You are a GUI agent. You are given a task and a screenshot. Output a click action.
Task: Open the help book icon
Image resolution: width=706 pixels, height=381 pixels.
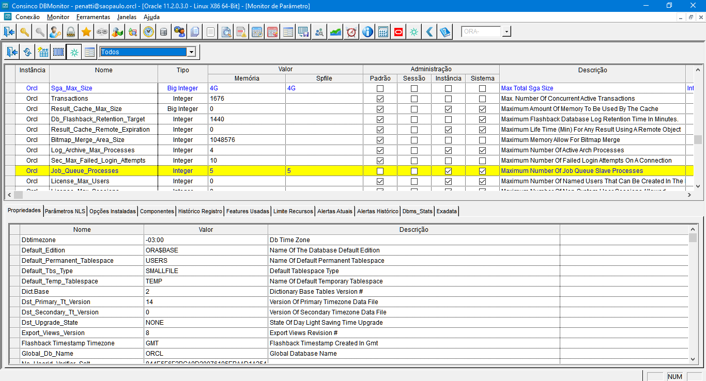coord(445,32)
